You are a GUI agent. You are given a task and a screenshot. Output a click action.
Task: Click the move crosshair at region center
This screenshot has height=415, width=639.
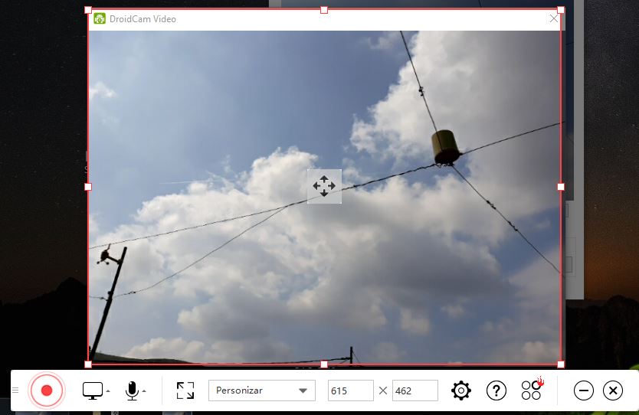[324, 186]
